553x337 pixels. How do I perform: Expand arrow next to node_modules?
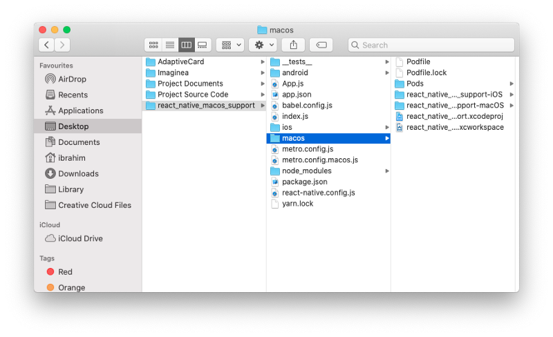387,171
